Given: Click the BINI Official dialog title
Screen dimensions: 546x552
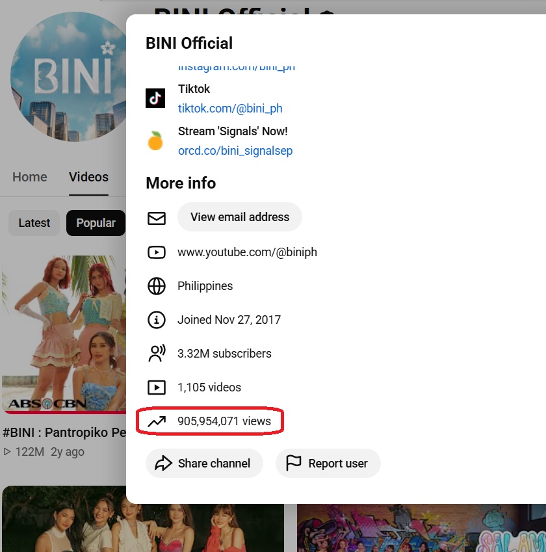Looking at the screenshot, I should point(189,44).
